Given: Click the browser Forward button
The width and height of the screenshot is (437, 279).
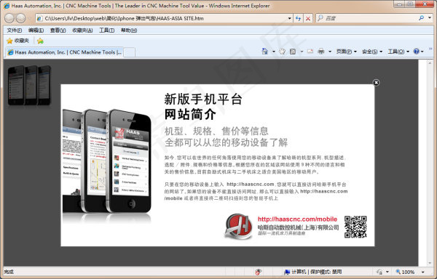Looking at the screenshot, I should [x=20, y=18].
